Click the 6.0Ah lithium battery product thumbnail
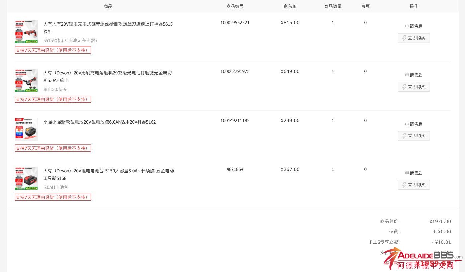 pyautogui.click(x=26, y=130)
